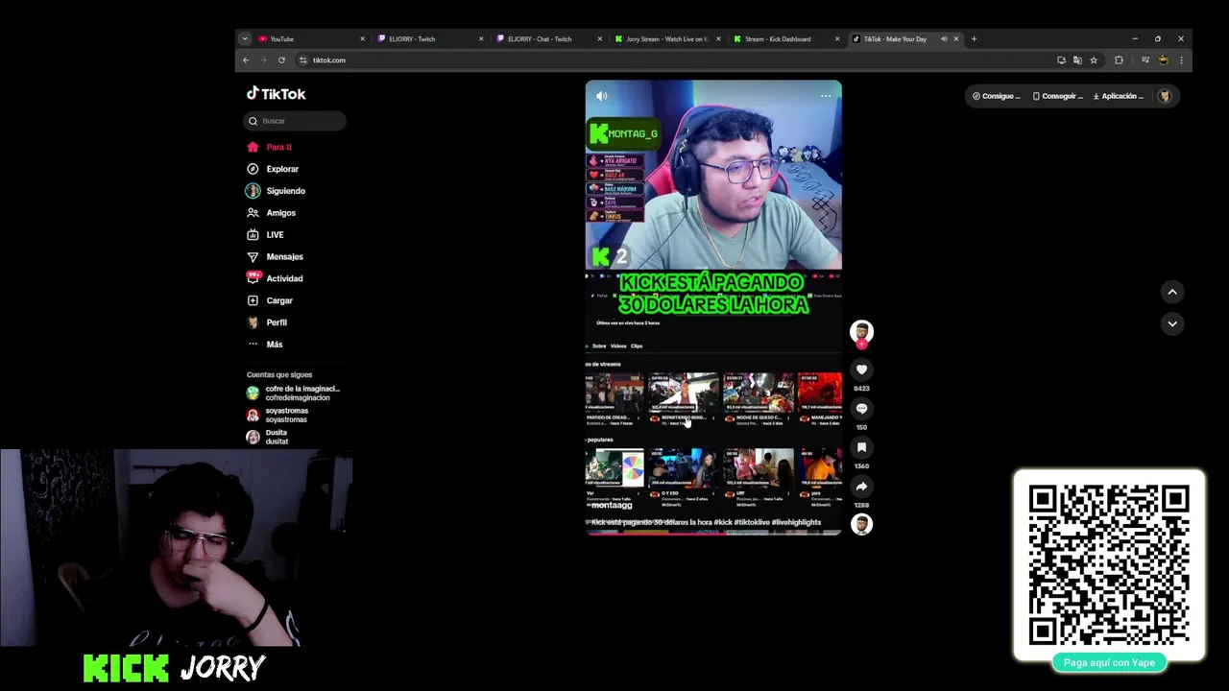
Task: Go back in the browser
Action: 246,60
